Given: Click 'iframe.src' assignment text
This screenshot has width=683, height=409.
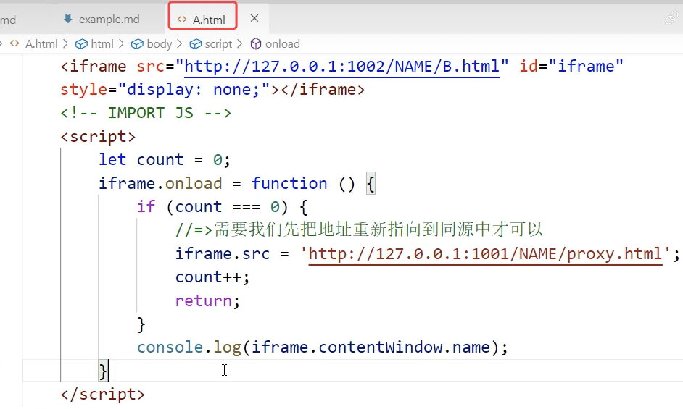Looking at the screenshot, I should click(x=222, y=253).
